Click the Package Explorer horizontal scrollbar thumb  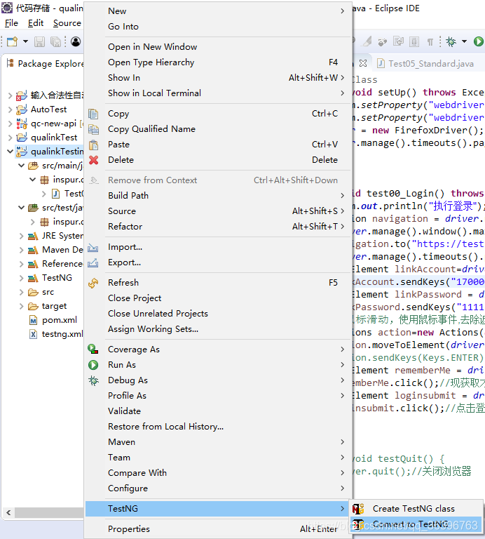tap(49, 513)
